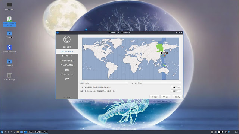Click the change button for system language

(176, 87)
